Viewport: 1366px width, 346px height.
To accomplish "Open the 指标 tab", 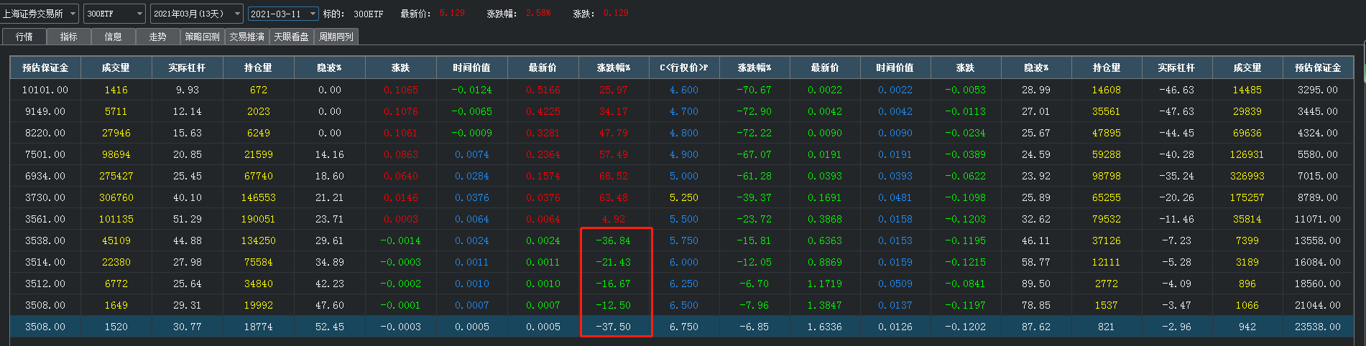I will [x=69, y=37].
